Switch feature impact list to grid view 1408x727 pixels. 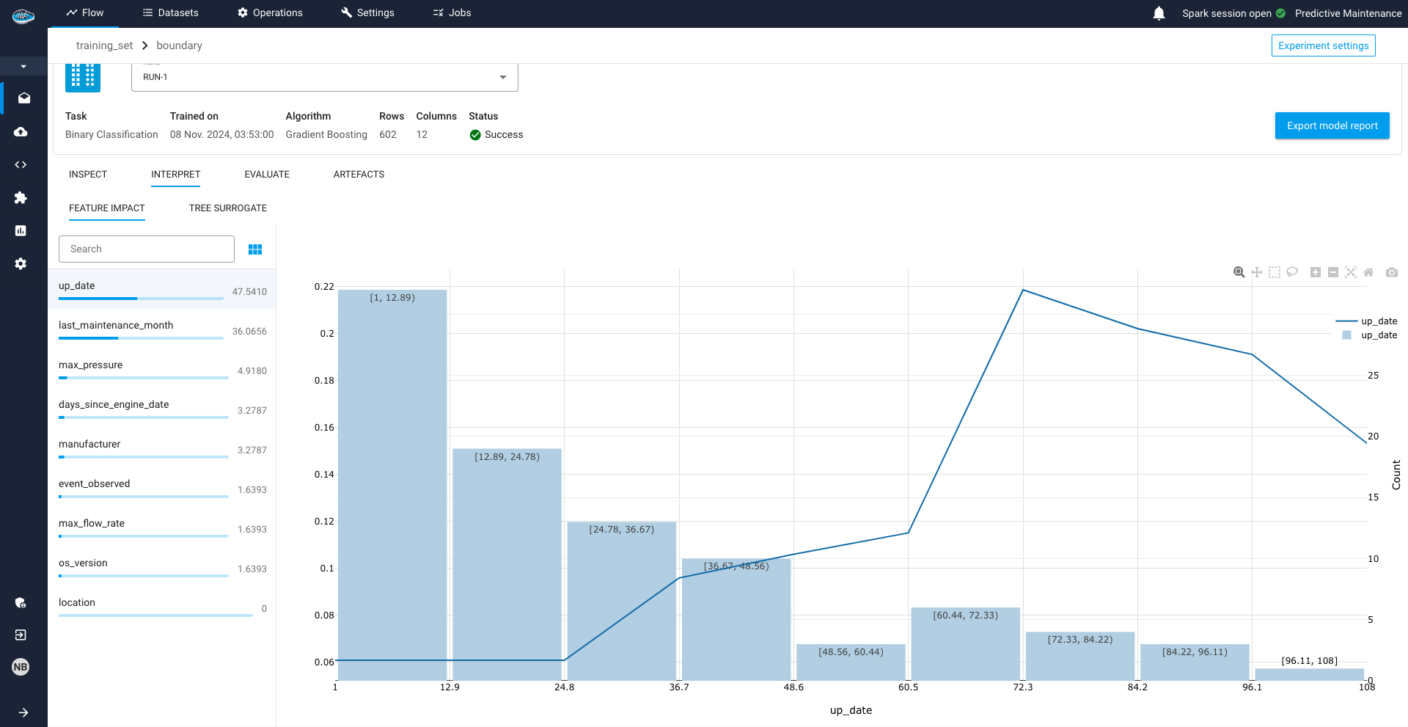(x=255, y=249)
